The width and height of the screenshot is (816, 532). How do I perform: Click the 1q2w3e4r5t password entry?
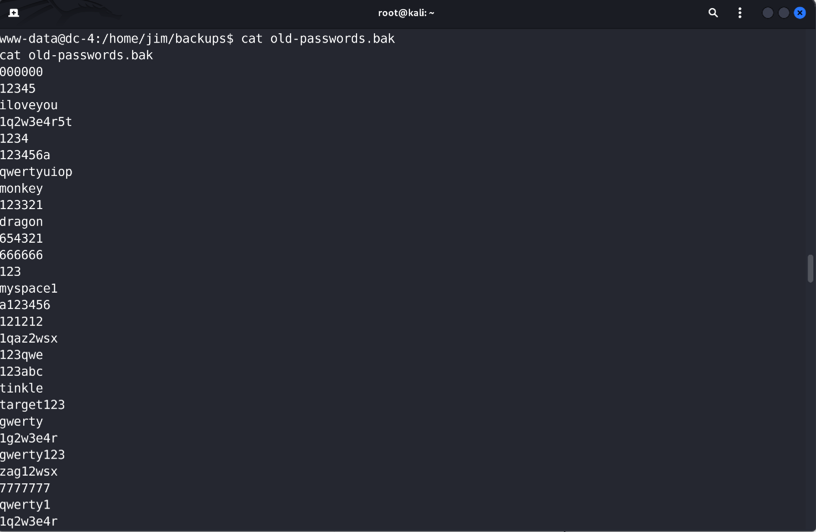pyautogui.click(x=36, y=122)
